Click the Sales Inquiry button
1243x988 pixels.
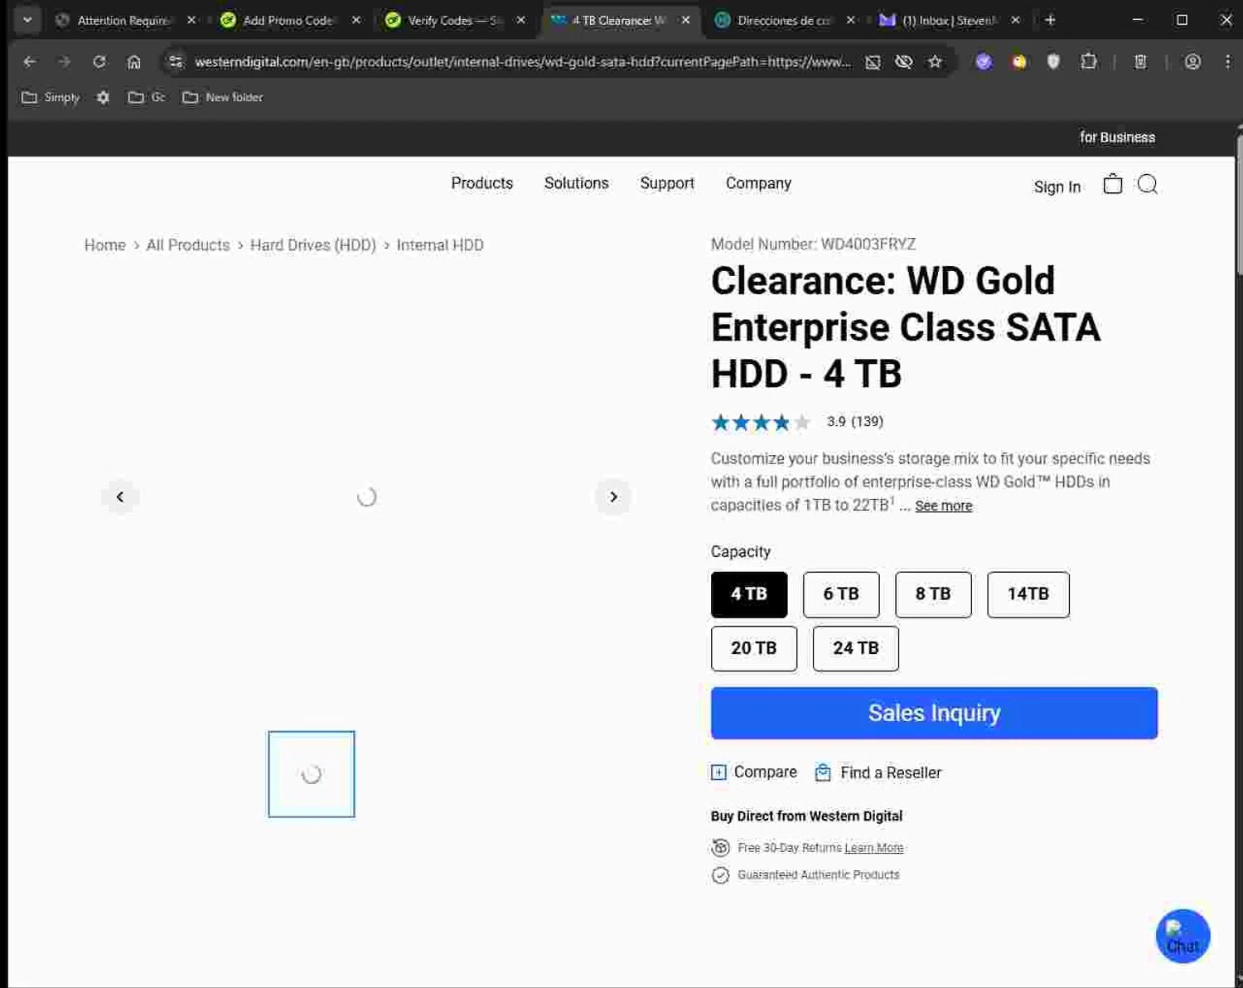click(x=934, y=713)
